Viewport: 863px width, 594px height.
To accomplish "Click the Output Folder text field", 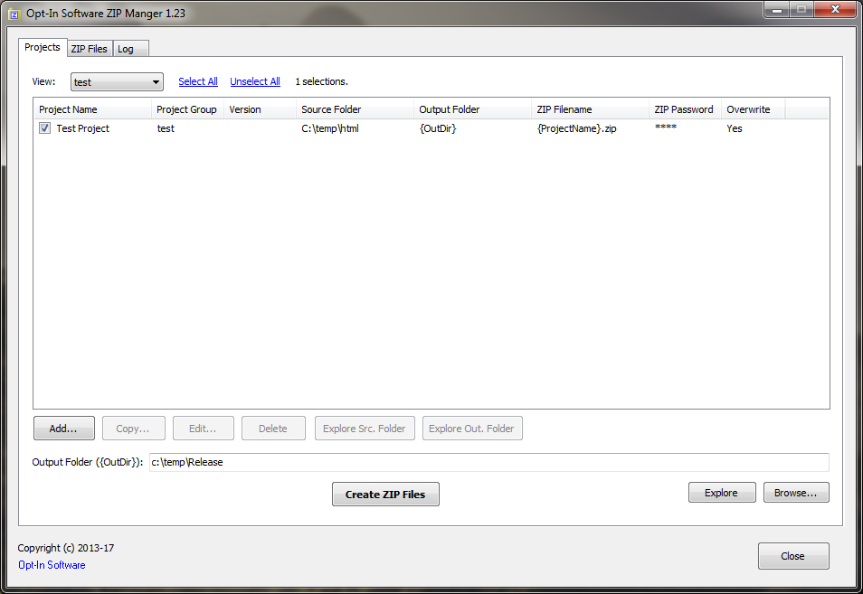I will click(488, 462).
